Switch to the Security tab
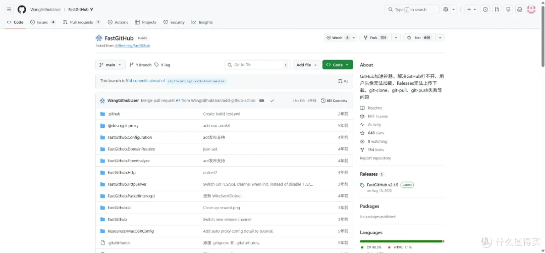 click(x=174, y=22)
